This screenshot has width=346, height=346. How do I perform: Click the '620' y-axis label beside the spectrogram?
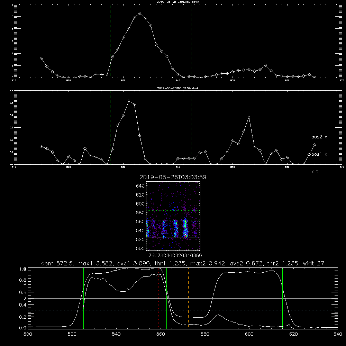tap(140, 195)
